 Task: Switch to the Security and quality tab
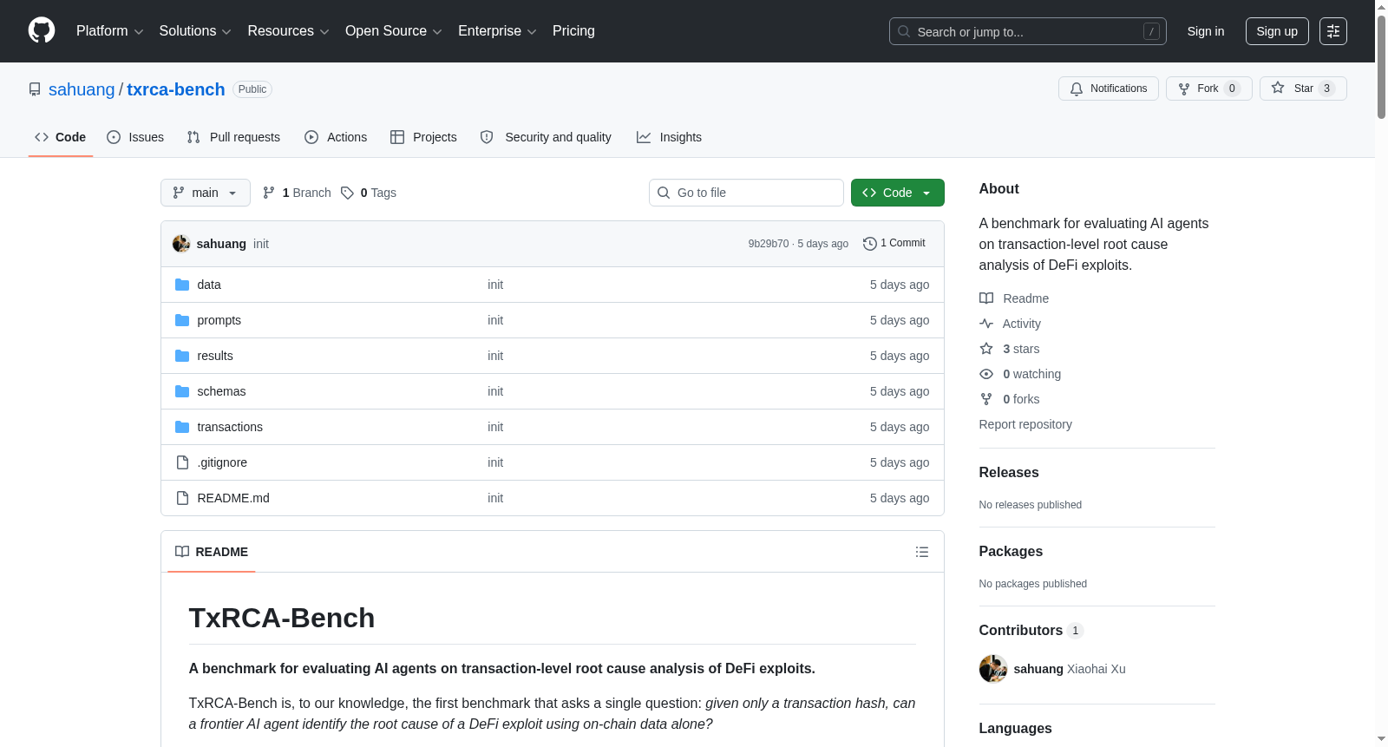[546, 137]
